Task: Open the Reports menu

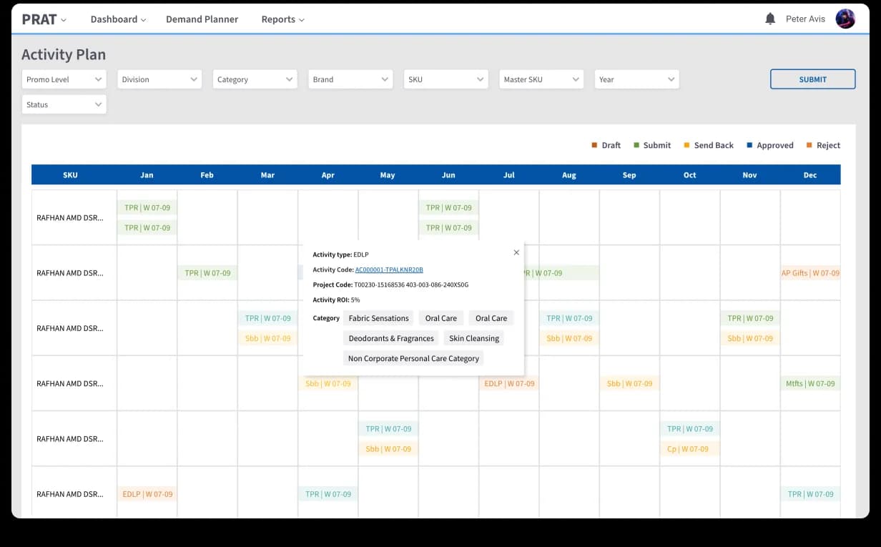Action: point(283,19)
